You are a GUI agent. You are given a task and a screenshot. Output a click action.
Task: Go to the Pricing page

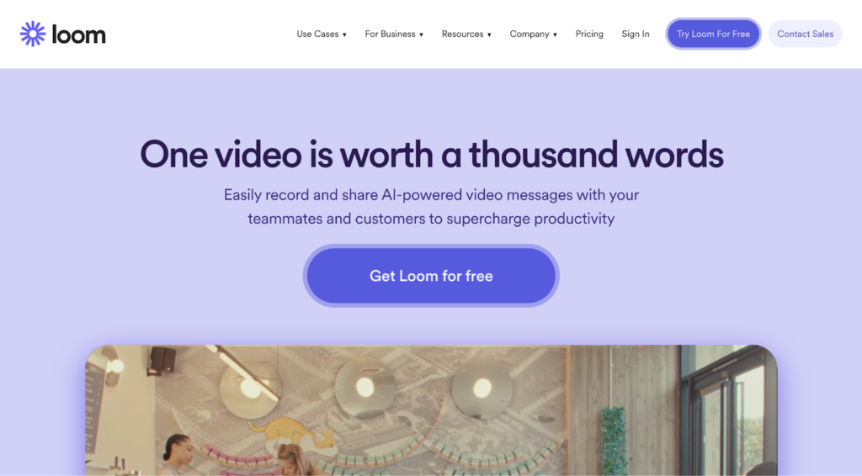point(589,34)
